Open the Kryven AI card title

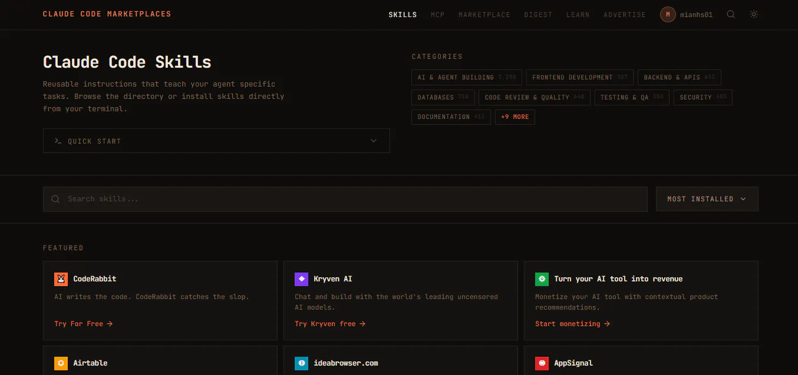[x=333, y=279]
